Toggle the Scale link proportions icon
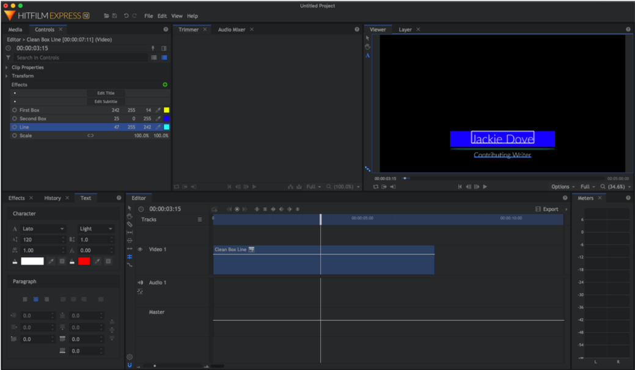Viewport: 635px width, 370px height. (x=90, y=136)
